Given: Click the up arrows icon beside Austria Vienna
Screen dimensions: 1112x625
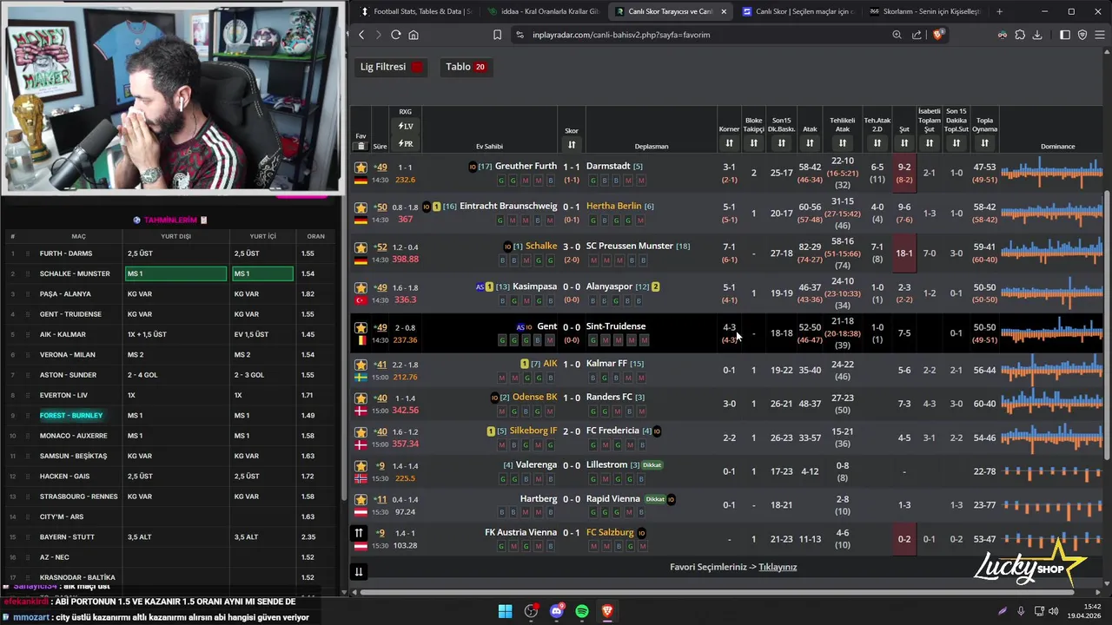Looking at the screenshot, I should (358, 533).
